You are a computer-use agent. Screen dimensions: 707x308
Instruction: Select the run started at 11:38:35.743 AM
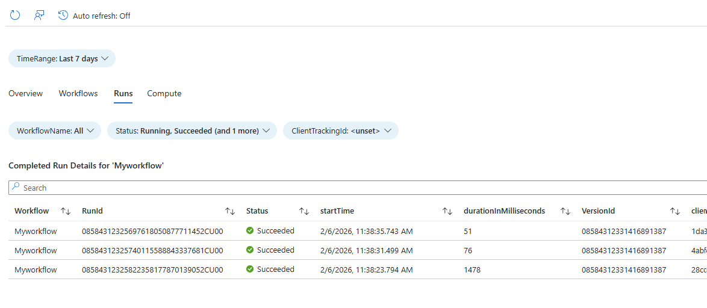(366, 231)
